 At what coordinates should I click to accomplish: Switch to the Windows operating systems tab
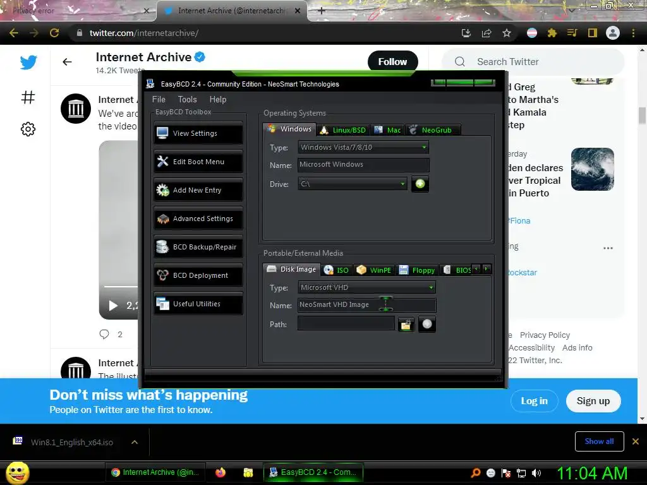pos(289,129)
